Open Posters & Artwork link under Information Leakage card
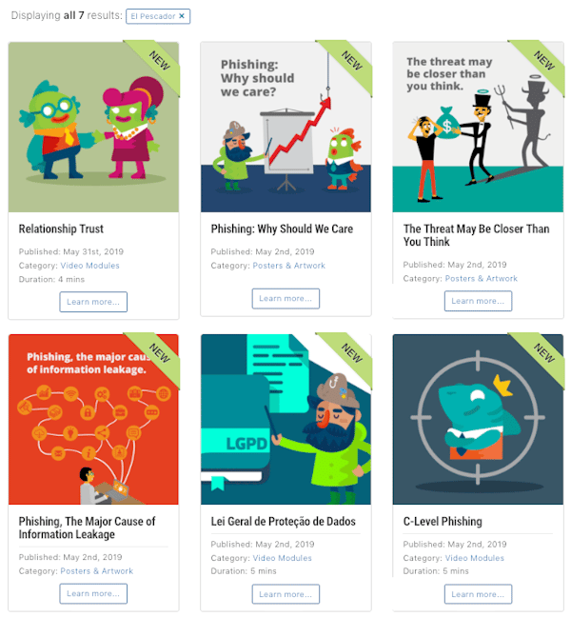The image size is (571, 617). [x=97, y=571]
